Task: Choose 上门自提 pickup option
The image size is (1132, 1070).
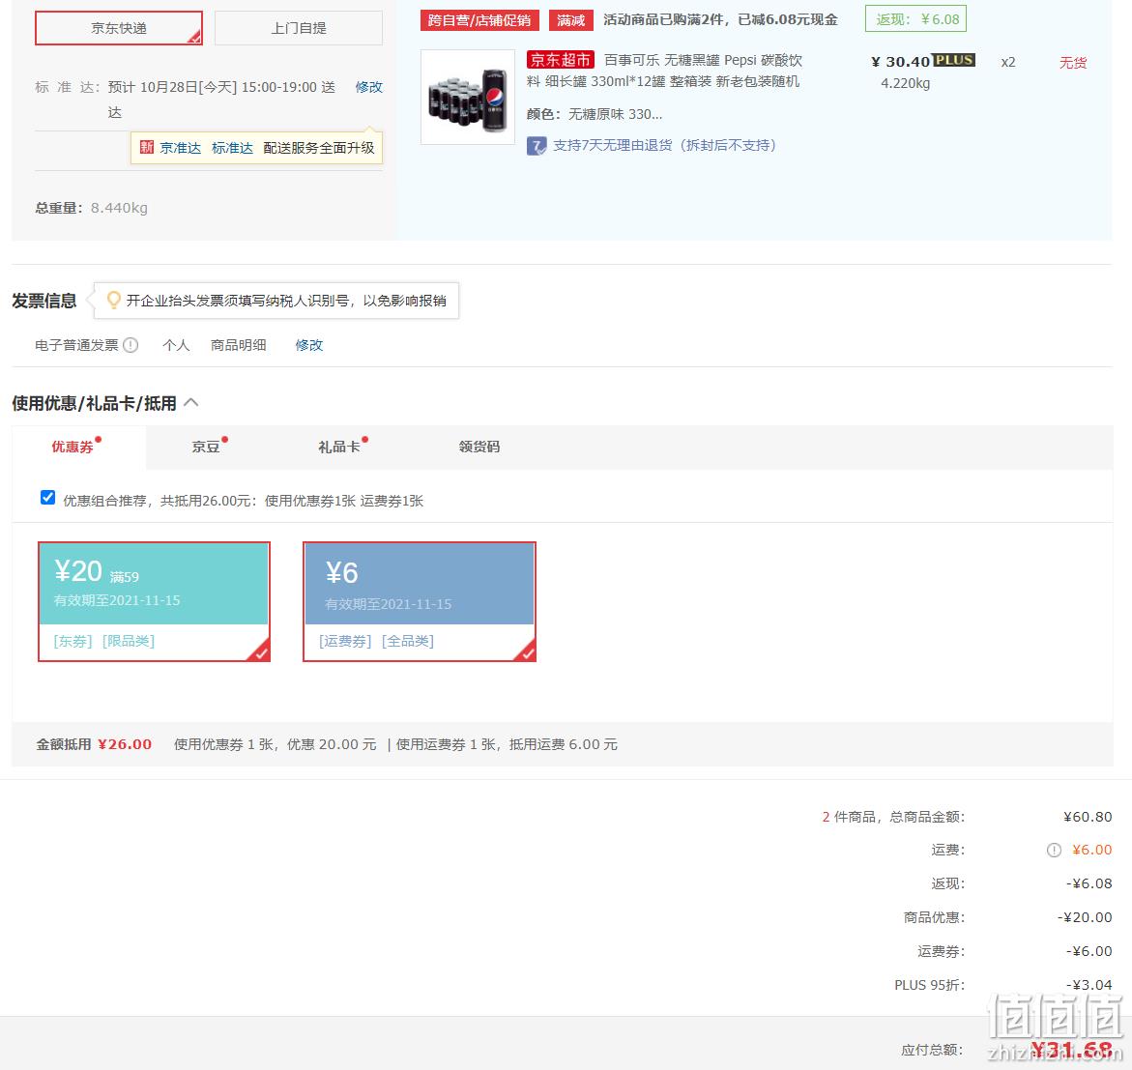Action: pos(298,28)
